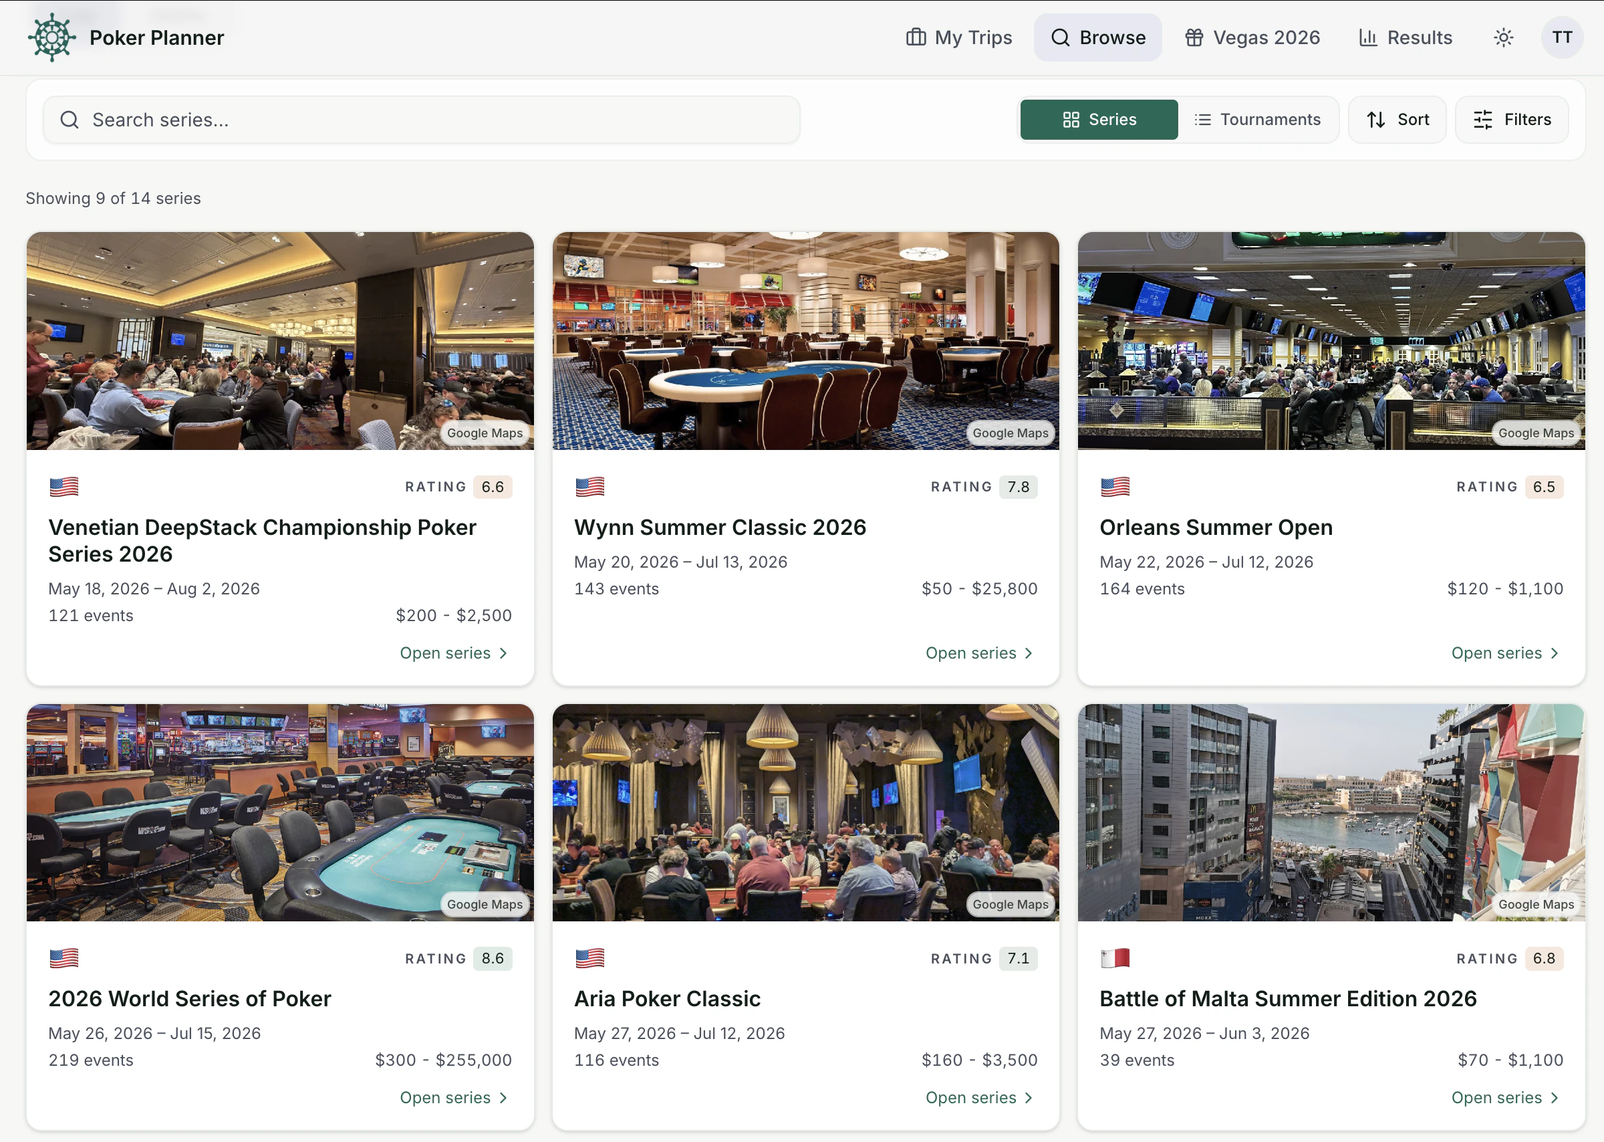Open the Filters panel
The height and width of the screenshot is (1142, 1604).
[x=1511, y=120]
